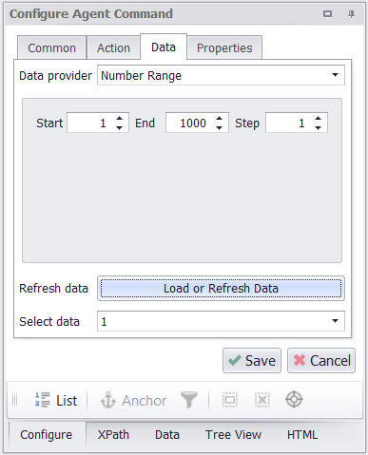Click the pin icon in panel header
The width and height of the screenshot is (368, 455).
pyautogui.click(x=351, y=14)
